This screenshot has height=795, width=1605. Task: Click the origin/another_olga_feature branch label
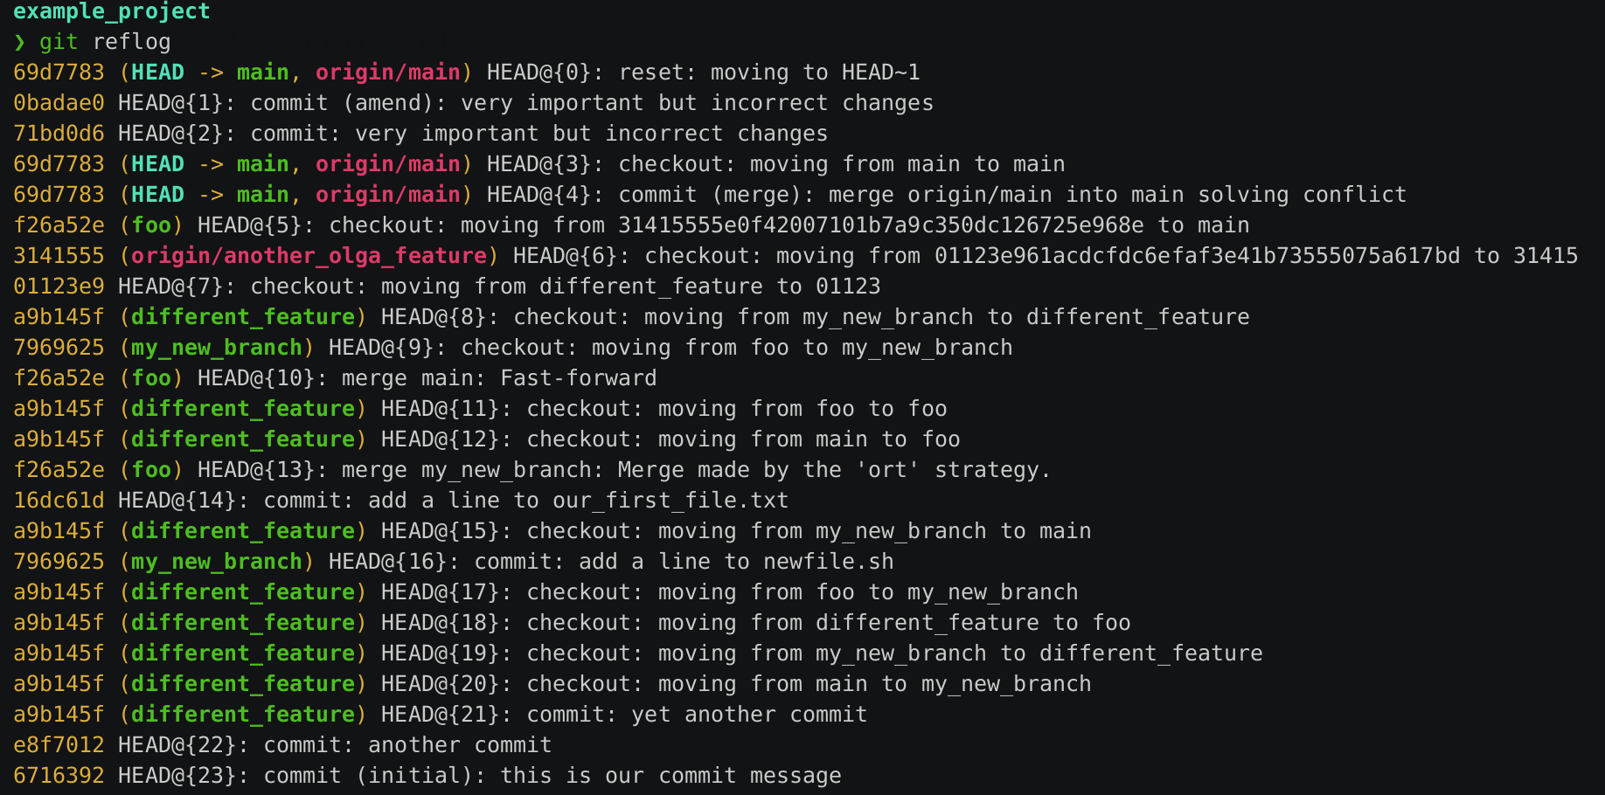click(x=309, y=256)
